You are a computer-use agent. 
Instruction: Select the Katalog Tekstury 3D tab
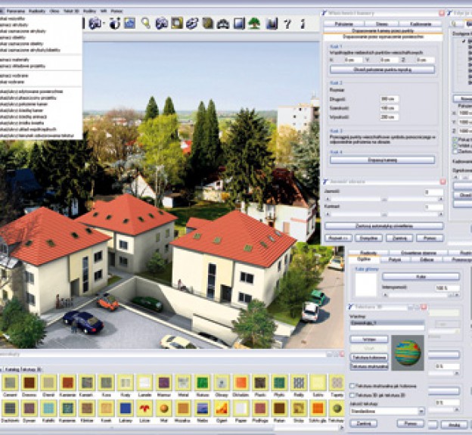[23, 369]
